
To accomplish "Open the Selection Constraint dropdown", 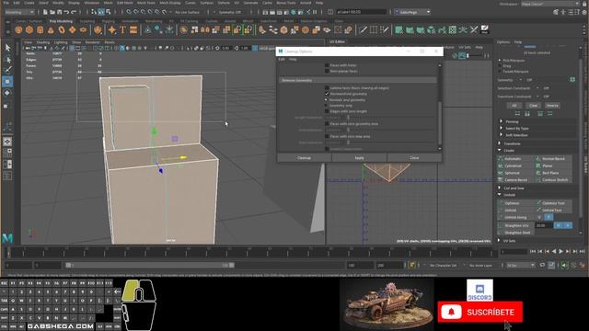I will (x=537, y=88).
